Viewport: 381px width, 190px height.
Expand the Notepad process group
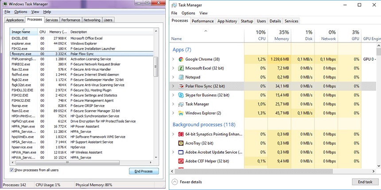(173, 77)
